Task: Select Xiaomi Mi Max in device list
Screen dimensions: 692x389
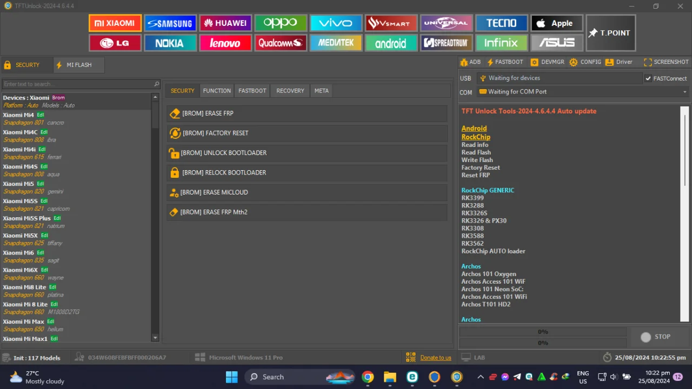Action: (76, 325)
